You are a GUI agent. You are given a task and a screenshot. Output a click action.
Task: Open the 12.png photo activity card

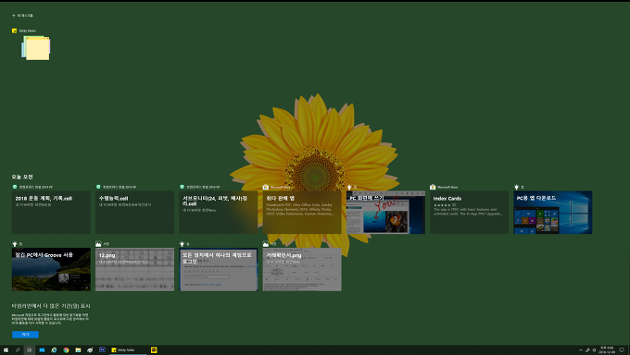(x=134, y=269)
